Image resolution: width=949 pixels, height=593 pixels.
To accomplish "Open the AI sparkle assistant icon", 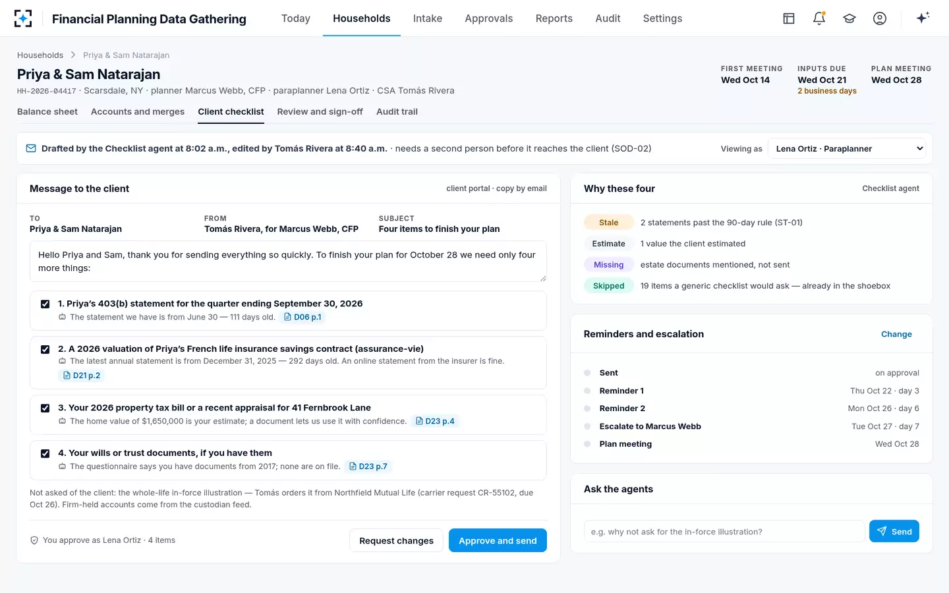I will [x=923, y=18].
